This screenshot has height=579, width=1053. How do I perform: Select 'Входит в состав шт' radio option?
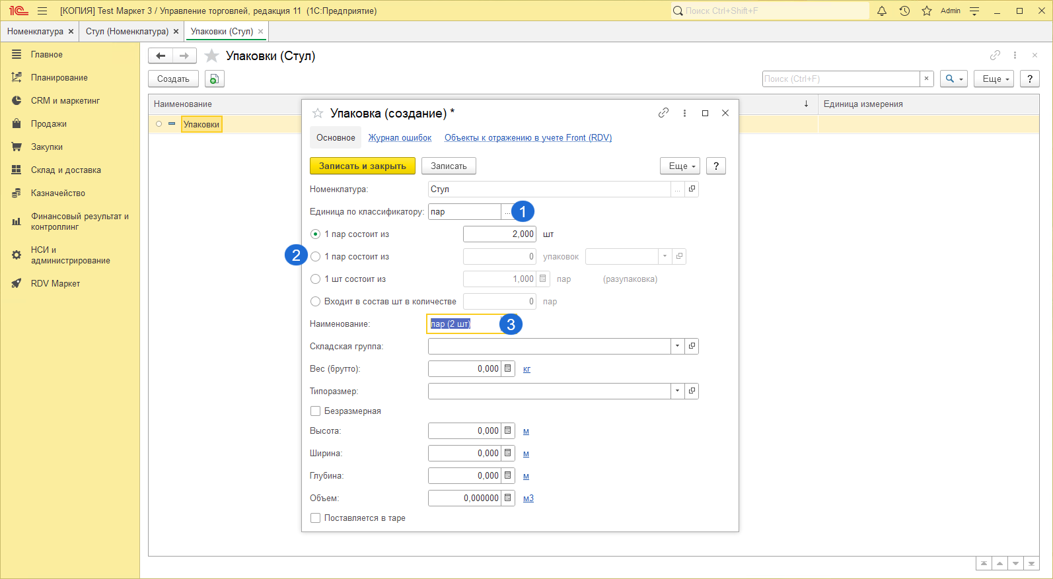coord(316,302)
